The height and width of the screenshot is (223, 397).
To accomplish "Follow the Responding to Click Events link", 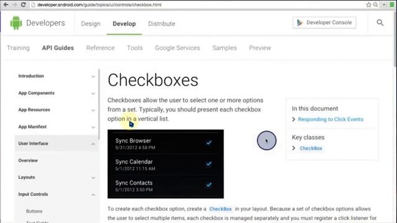I will (331, 120).
